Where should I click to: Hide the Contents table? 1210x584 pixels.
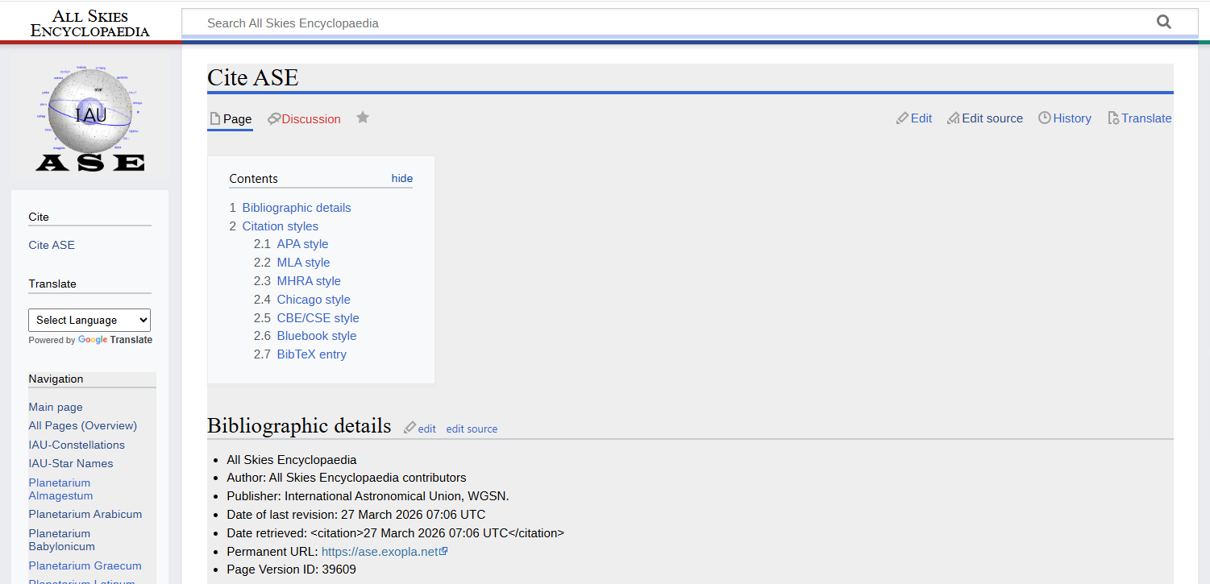pyautogui.click(x=401, y=179)
